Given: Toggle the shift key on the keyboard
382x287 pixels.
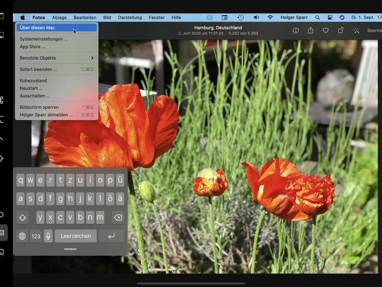Looking at the screenshot, I should (x=23, y=217).
